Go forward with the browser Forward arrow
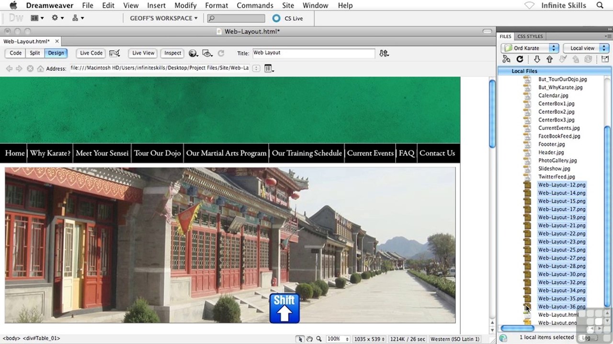This screenshot has width=613, height=344. pos(19,68)
